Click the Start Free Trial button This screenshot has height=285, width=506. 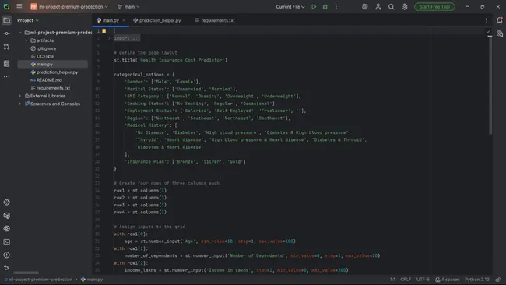[434, 7]
